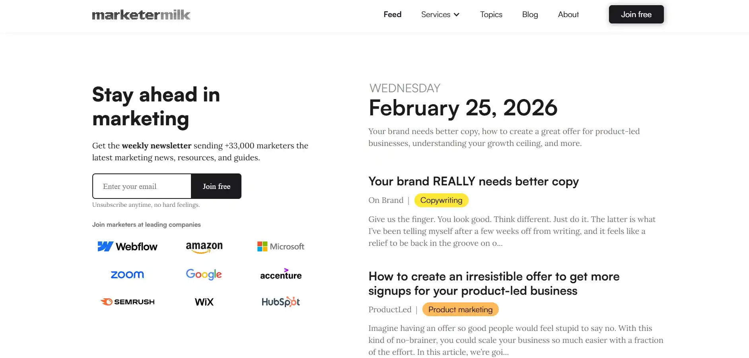Submit email with the form's Join free button
Image resolution: width=749 pixels, height=358 pixels.
click(216, 186)
